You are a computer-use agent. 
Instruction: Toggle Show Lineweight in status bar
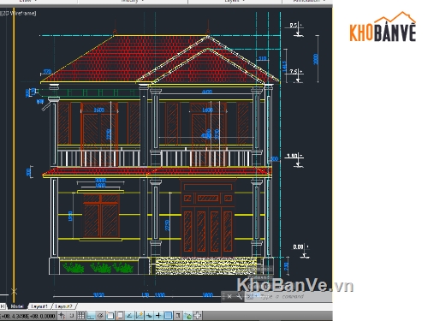point(158,316)
